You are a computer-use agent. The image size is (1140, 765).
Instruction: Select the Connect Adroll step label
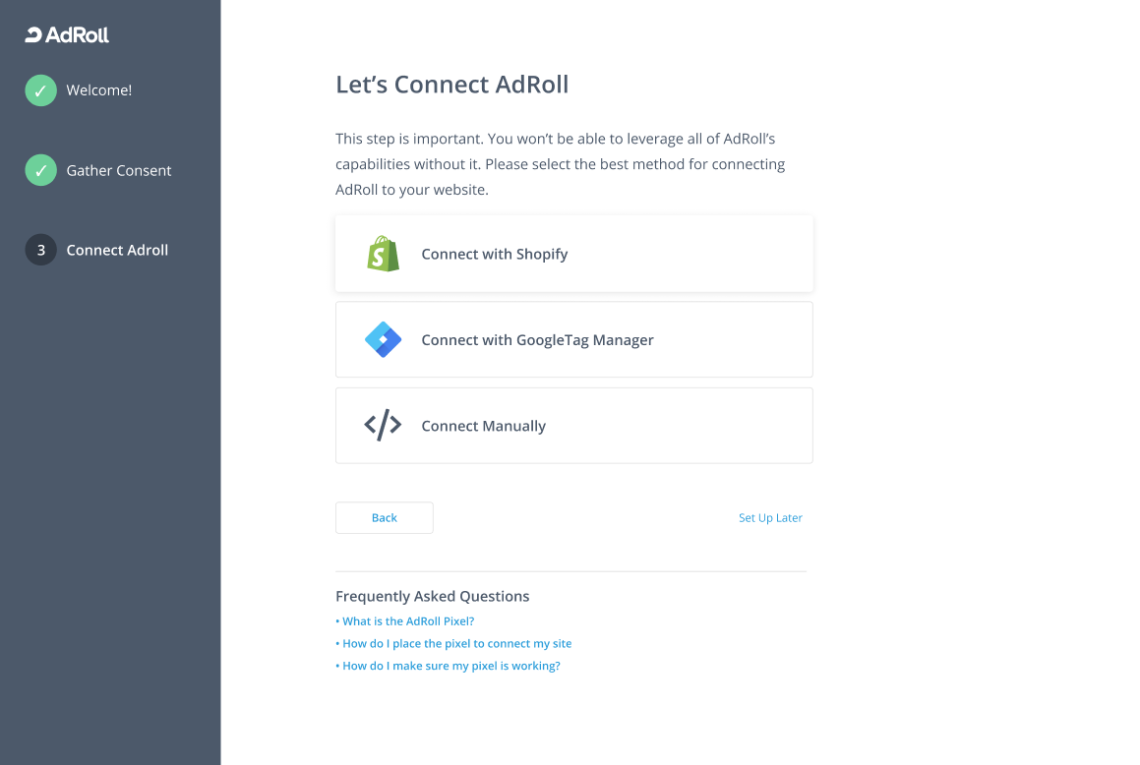click(117, 250)
